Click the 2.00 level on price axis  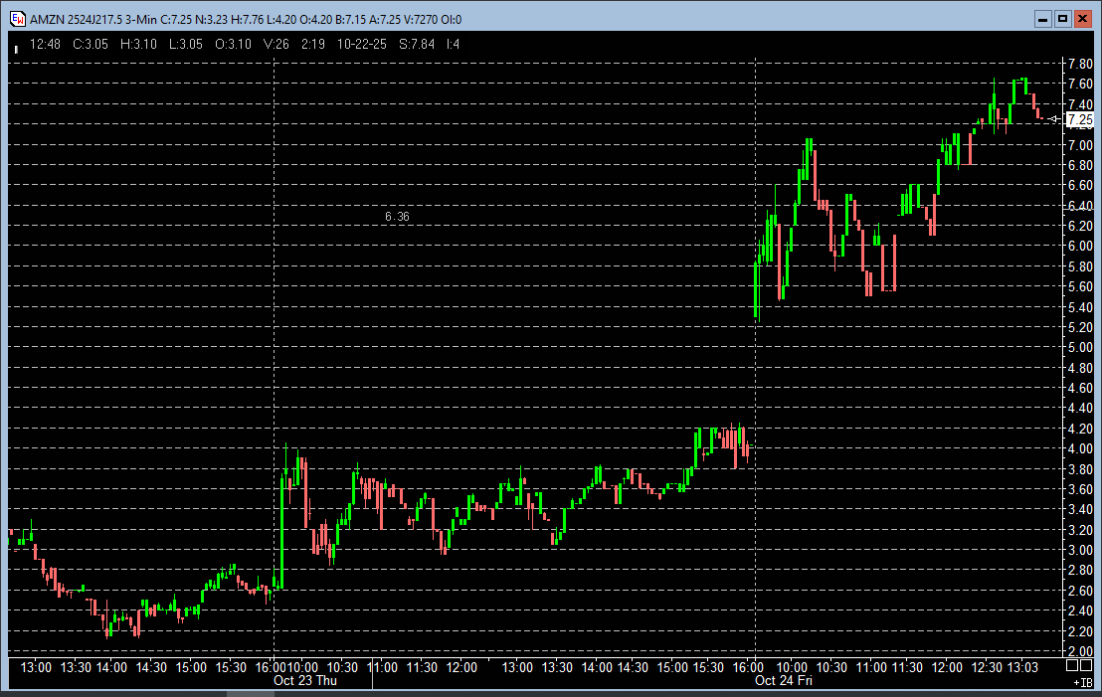coord(1079,650)
